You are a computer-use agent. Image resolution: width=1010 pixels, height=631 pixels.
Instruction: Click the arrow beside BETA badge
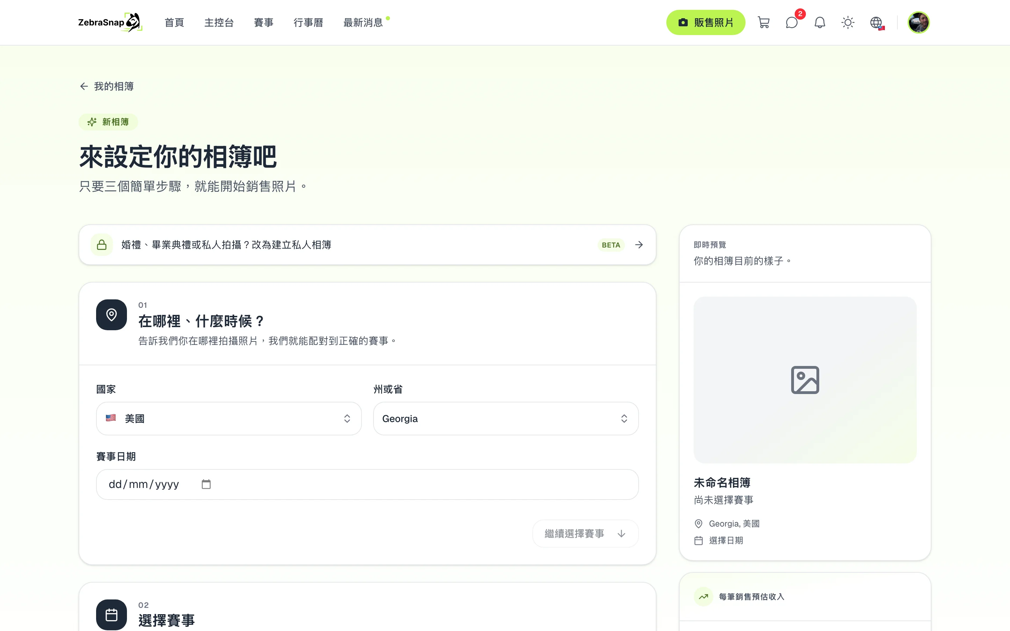[639, 245]
